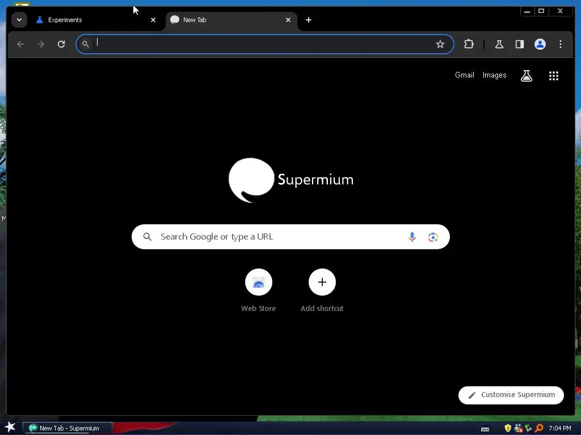Open Experiments flask in toolbar
The width and height of the screenshot is (581, 435).
pos(499,44)
